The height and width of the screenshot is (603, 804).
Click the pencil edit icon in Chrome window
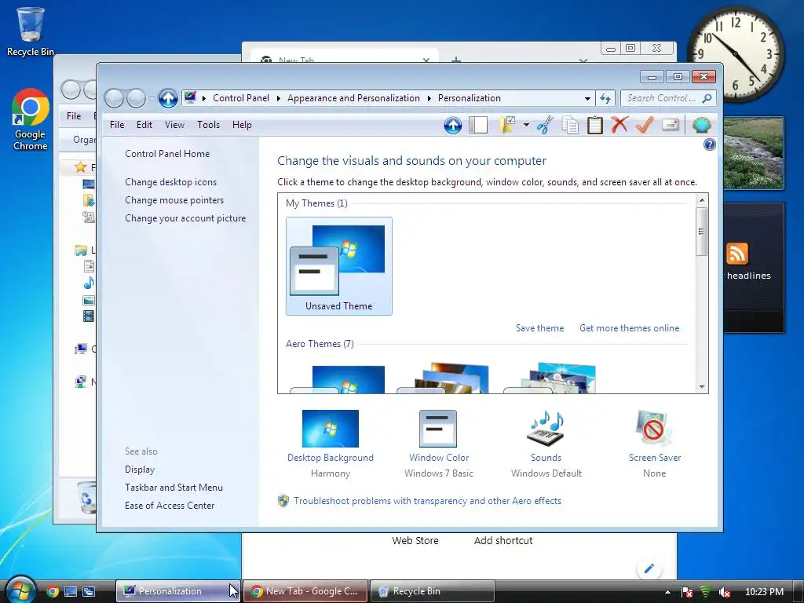[649, 568]
